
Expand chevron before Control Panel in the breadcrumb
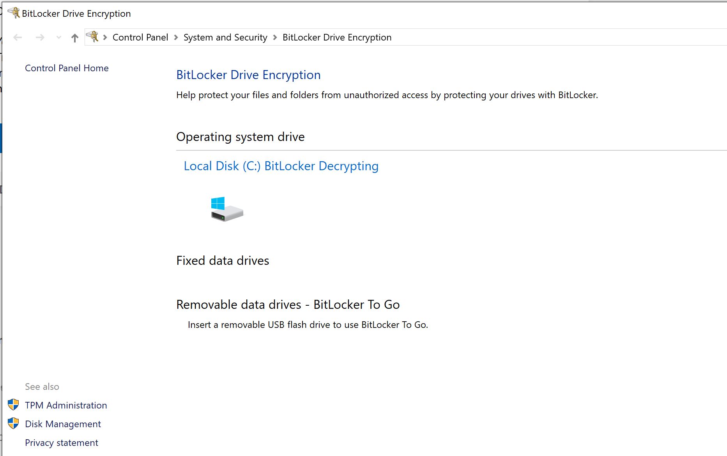point(105,37)
